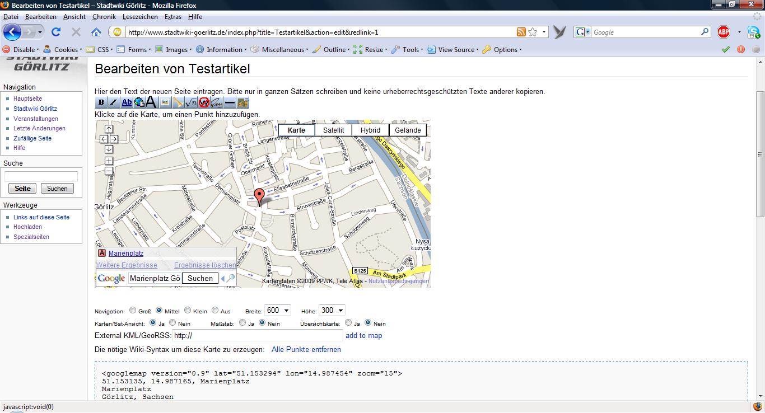Open the Datei menu

point(11,17)
